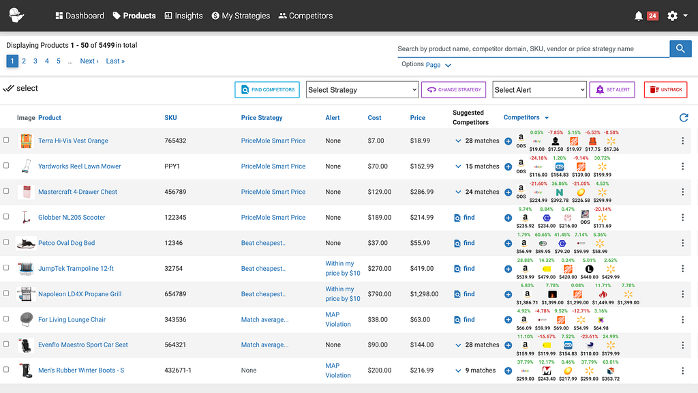The height and width of the screenshot is (393, 698).
Task: Open My Strategies nav item
Action: coord(241,16)
